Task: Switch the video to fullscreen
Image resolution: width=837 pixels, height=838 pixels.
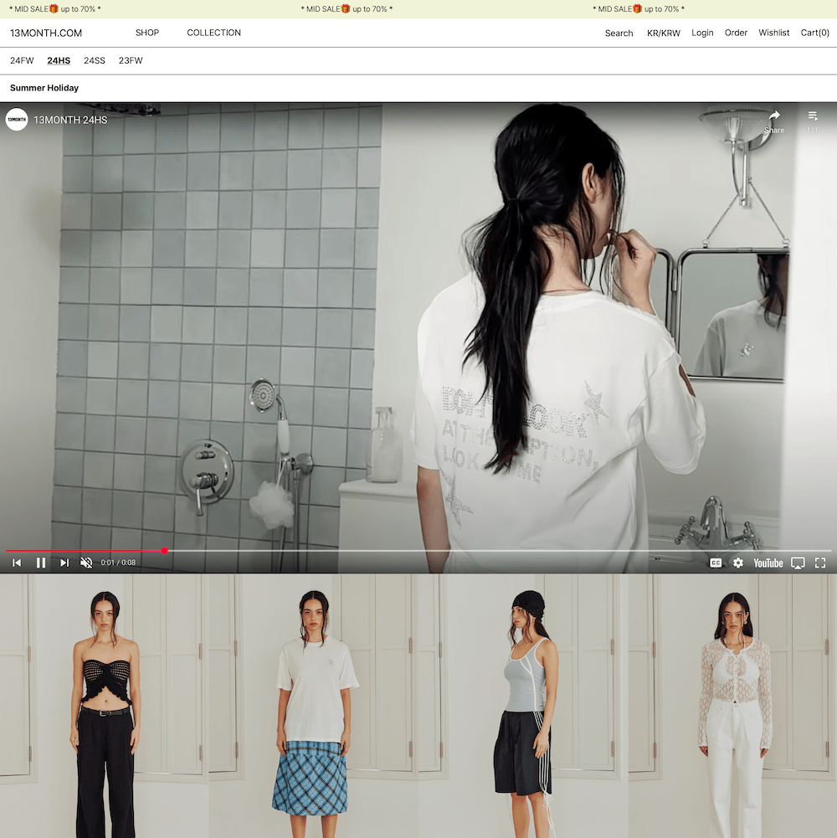Action: (x=820, y=563)
